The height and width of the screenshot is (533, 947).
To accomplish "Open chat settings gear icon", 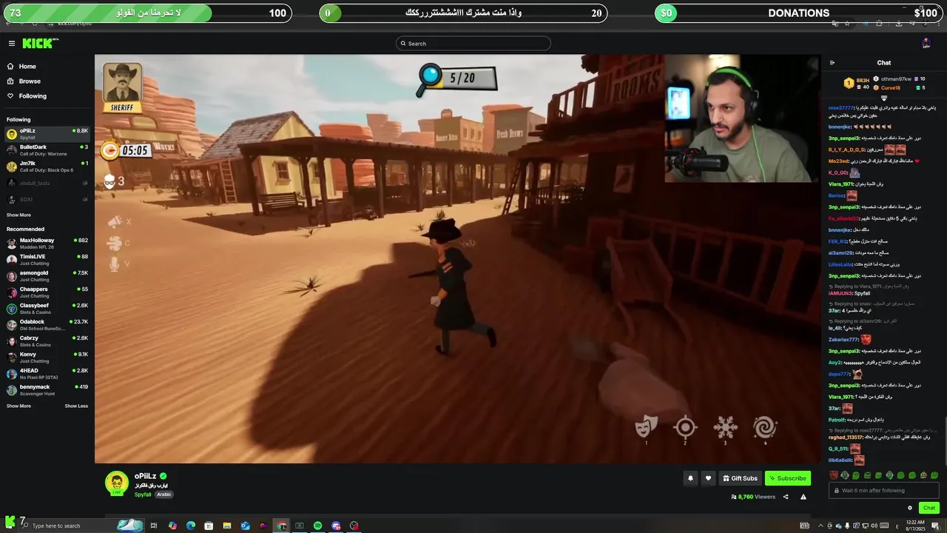I will 910,508.
